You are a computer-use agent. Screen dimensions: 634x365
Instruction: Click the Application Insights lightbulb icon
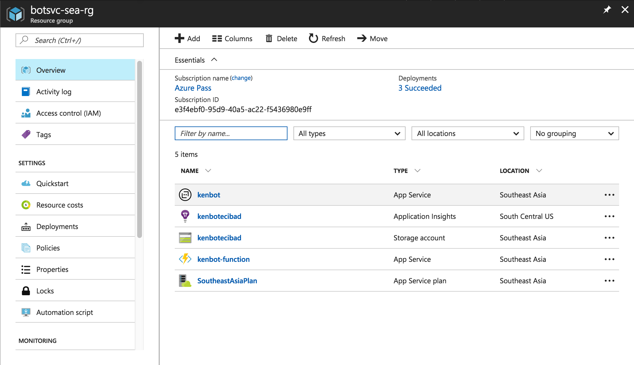click(185, 216)
